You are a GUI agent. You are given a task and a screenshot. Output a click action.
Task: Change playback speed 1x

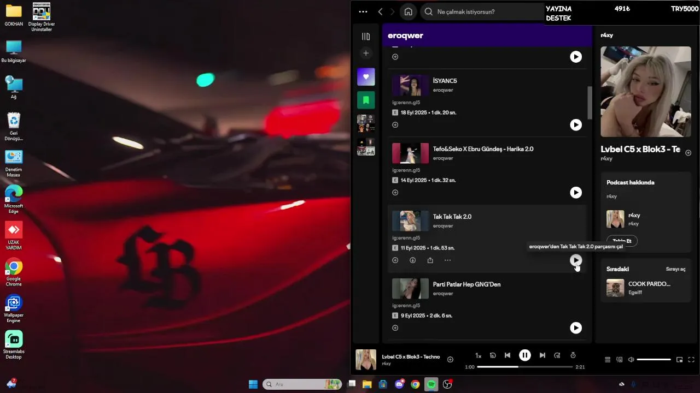pyautogui.click(x=478, y=355)
